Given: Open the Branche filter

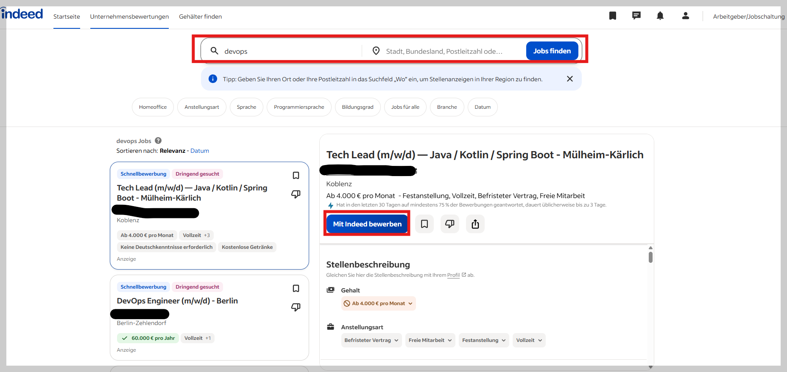Looking at the screenshot, I should (x=447, y=107).
